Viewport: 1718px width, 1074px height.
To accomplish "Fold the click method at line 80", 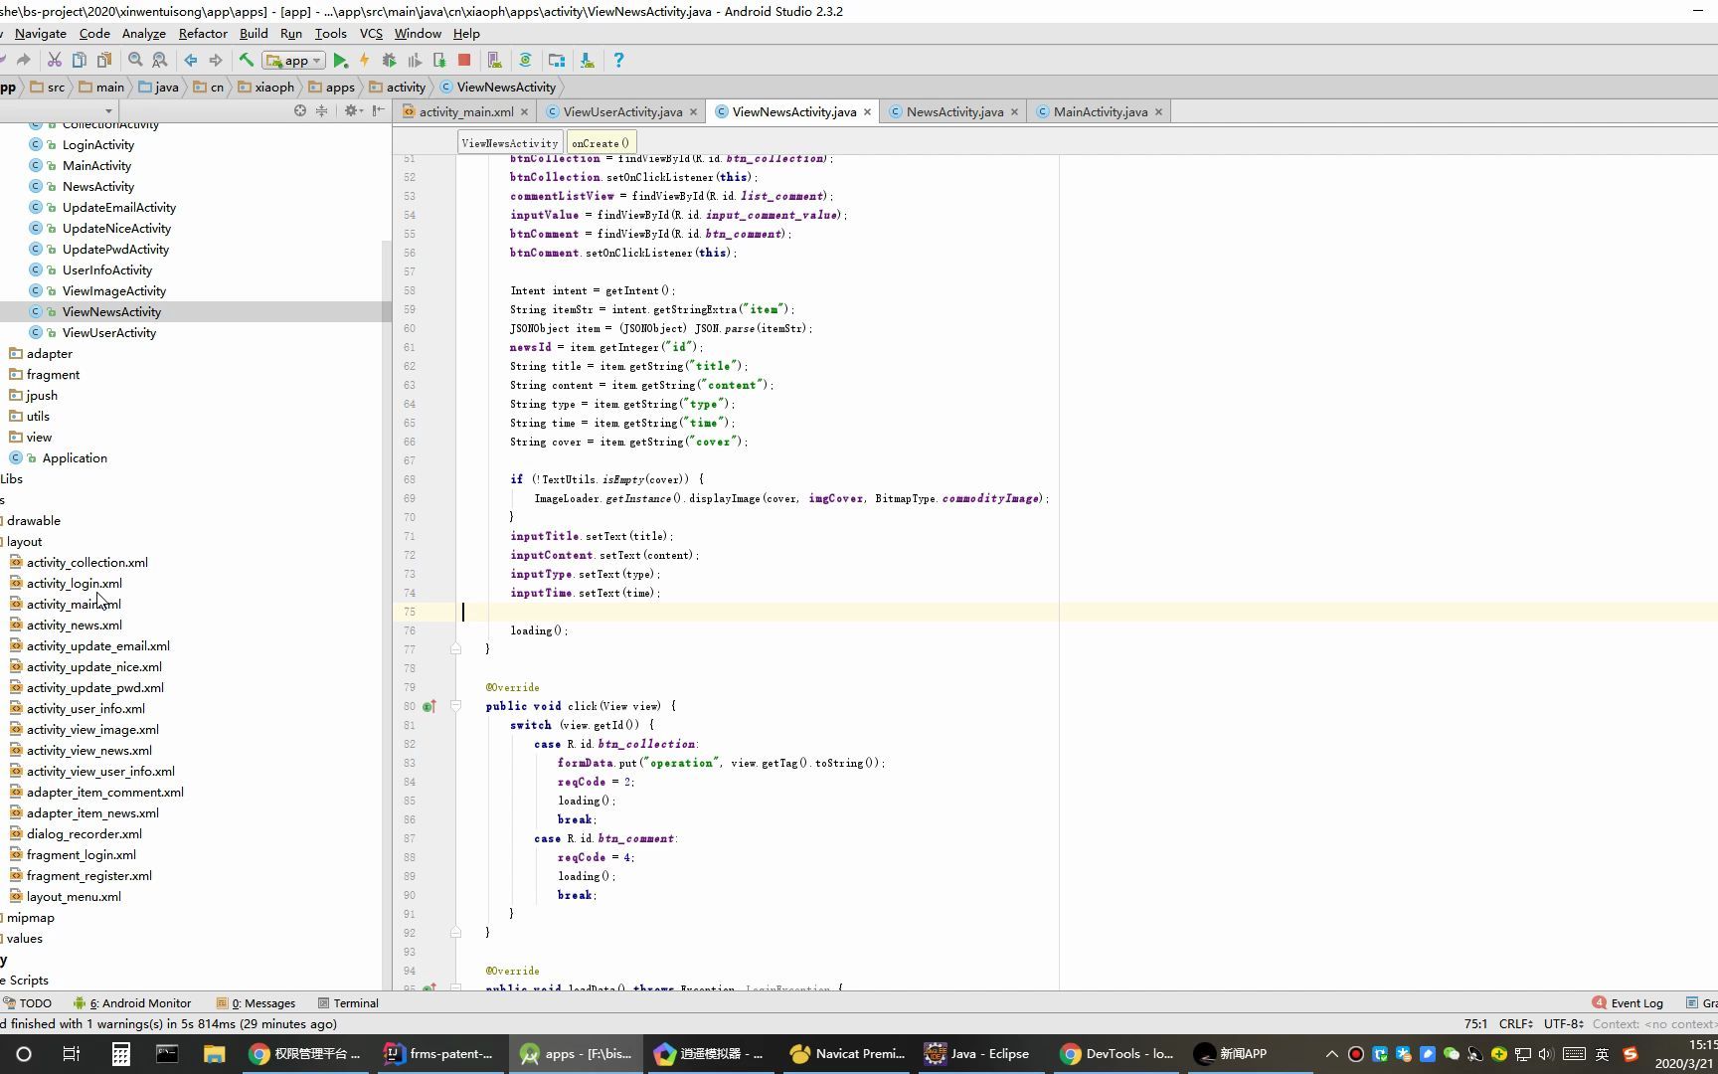I will (455, 706).
